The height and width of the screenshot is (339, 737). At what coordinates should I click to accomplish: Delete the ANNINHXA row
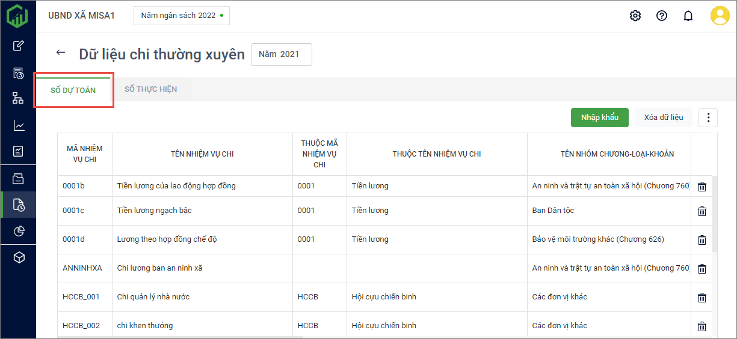click(702, 269)
